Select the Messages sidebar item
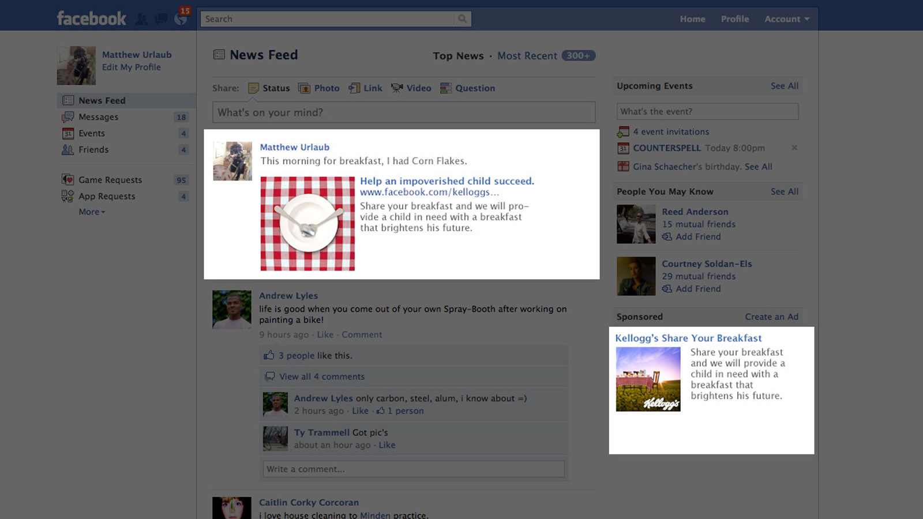The image size is (923, 519). (x=126, y=117)
